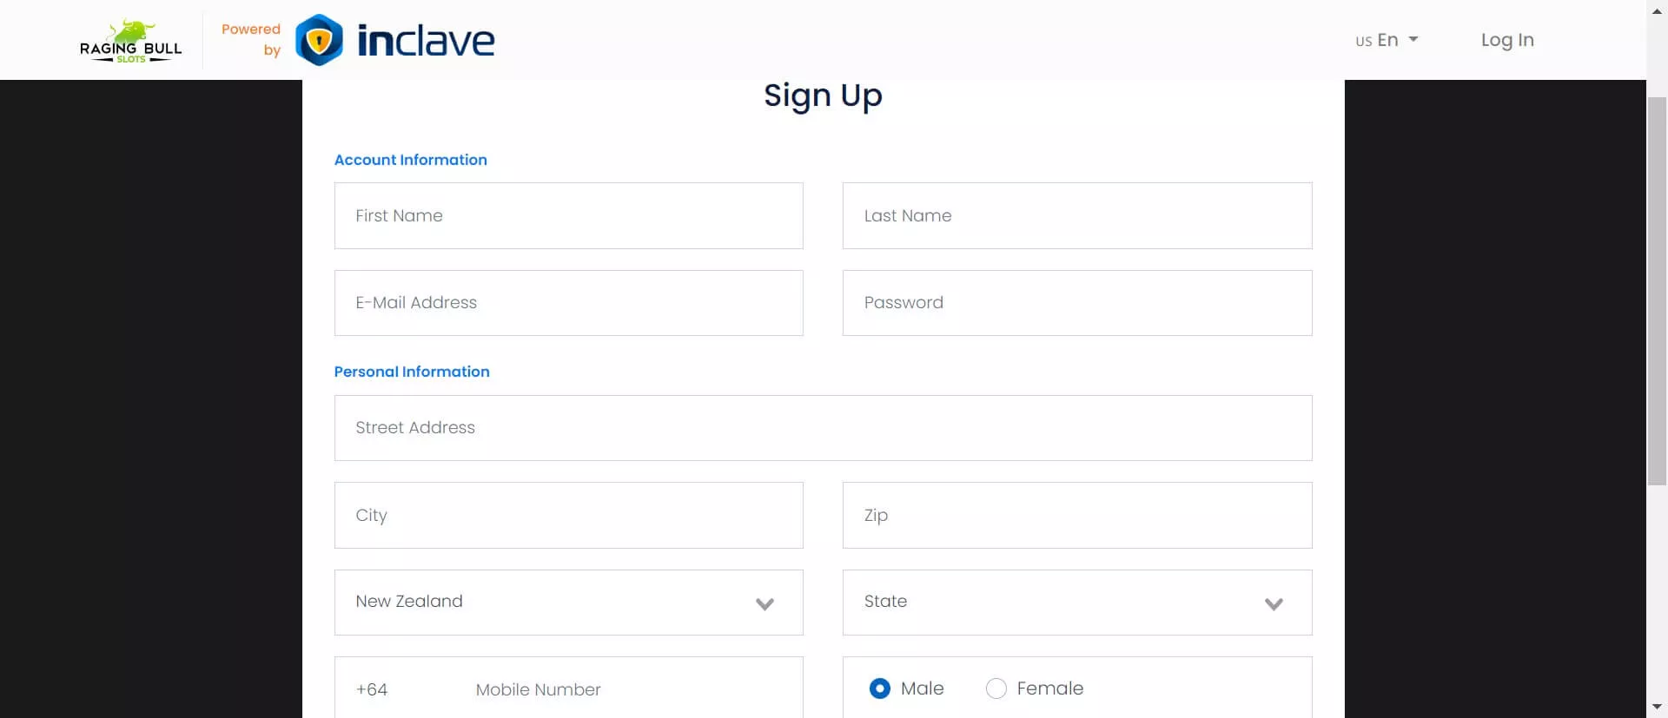The width and height of the screenshot is (1668, 718).
Task: Open the US En language dropdown
Action: (1387, 40)
